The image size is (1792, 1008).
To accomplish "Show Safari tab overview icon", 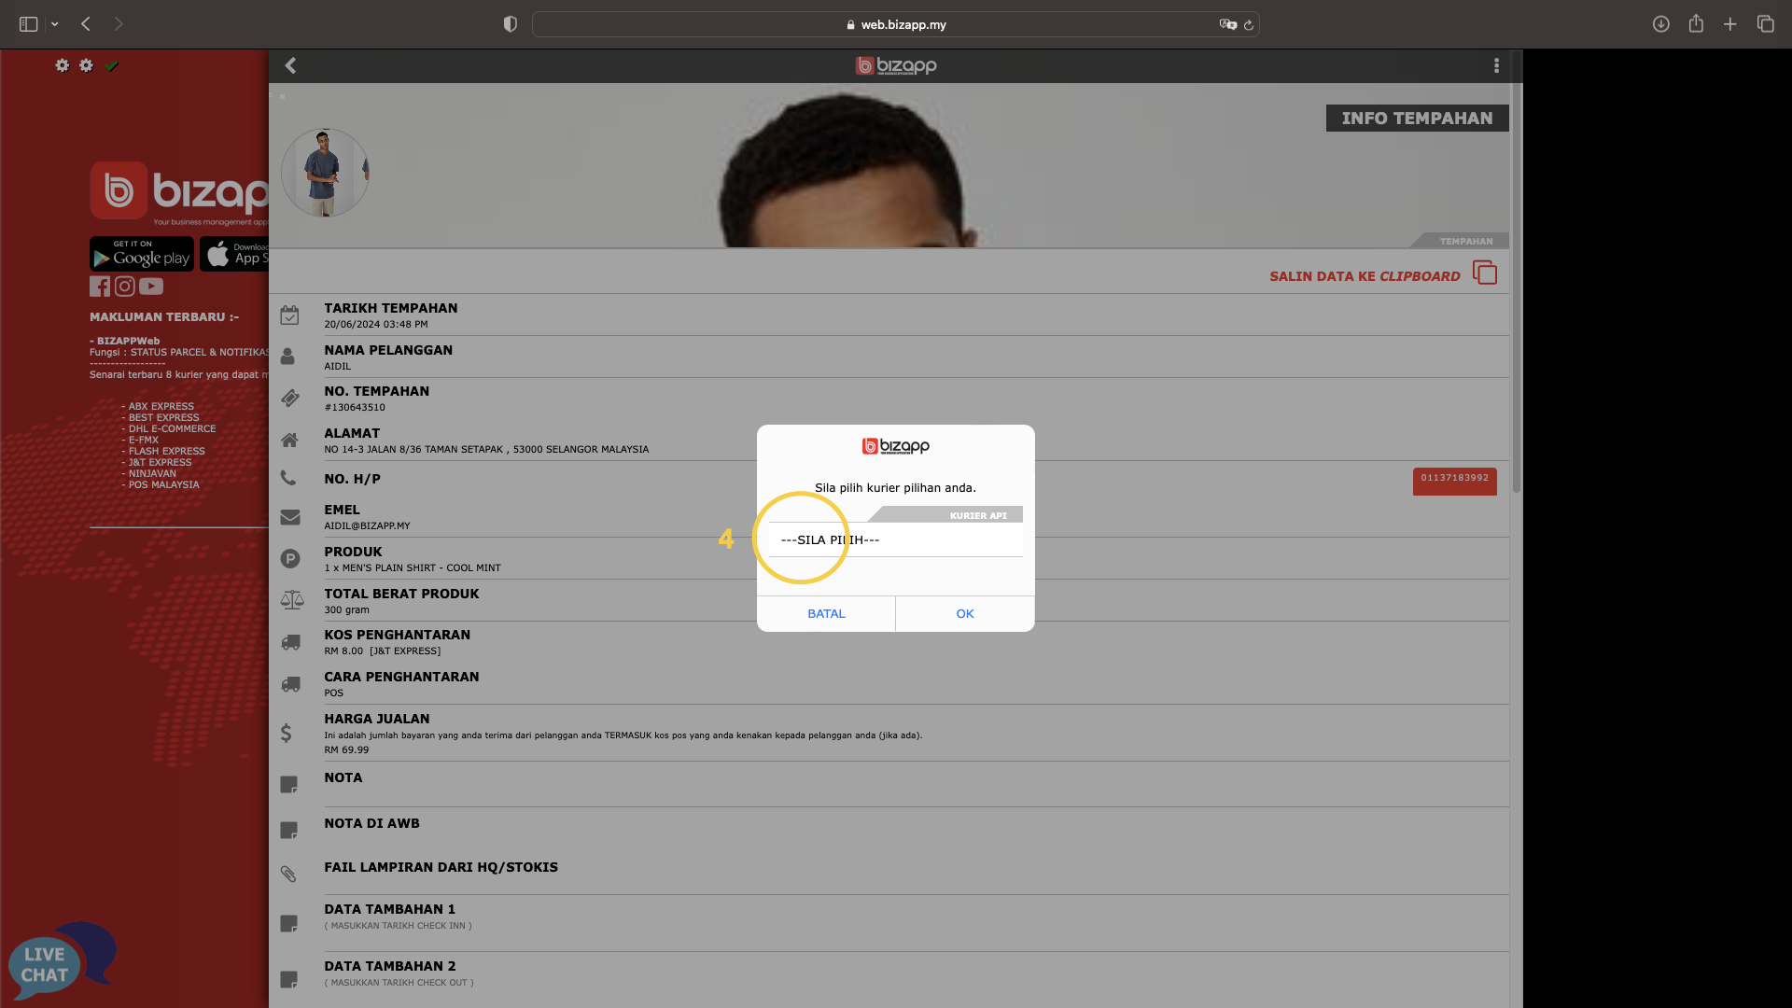I will 1765,24.
